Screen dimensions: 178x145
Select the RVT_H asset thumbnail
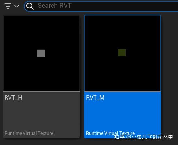pyautogui.click(x=41, y=53)
